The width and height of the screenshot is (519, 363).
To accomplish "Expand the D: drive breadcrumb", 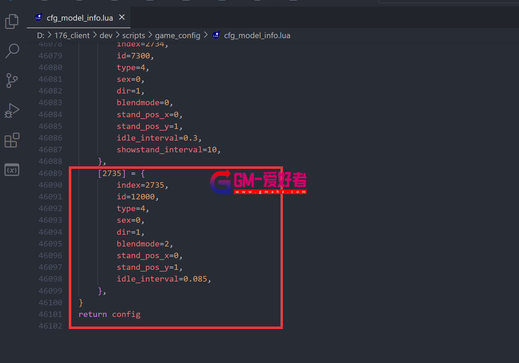I will click(41, 35).
